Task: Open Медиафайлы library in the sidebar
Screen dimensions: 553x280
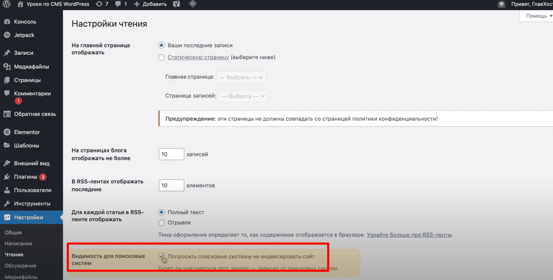Action: [31, 66]
